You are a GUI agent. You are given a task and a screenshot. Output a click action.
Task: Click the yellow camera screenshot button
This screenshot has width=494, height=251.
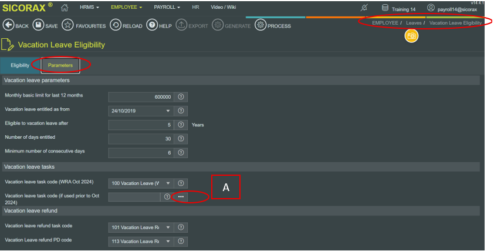click(x=411, y=36)
